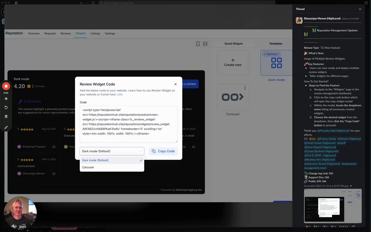The width and height of the screenshot is (371, 232).
Task: Open the Carousel widget three-dot menu
Action: pyautogui.click(x=245, y=88)
